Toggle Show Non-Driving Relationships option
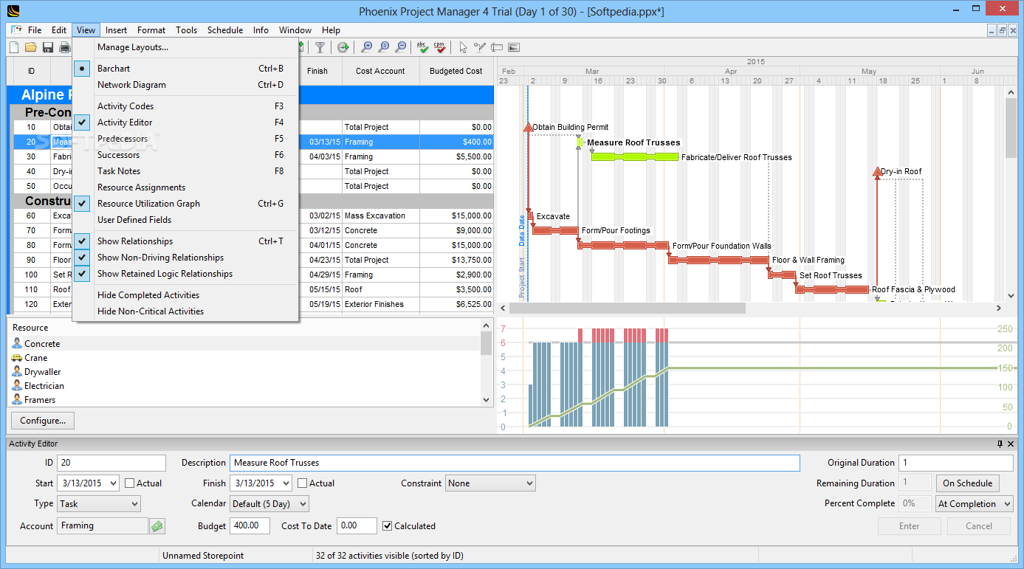 click(x=185, y=258)
